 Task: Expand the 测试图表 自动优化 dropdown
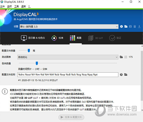point(68,57)
